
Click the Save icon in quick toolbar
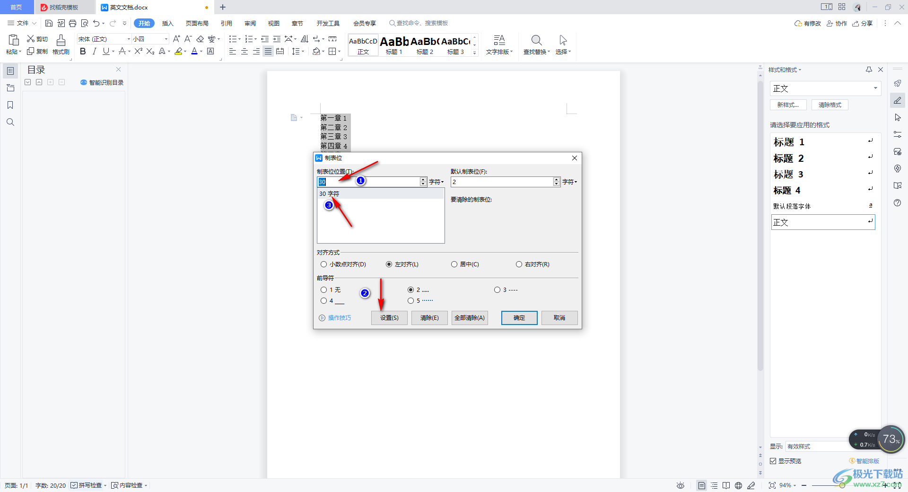49,23
